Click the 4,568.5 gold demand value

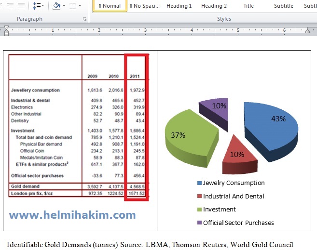tap(137, 186)
